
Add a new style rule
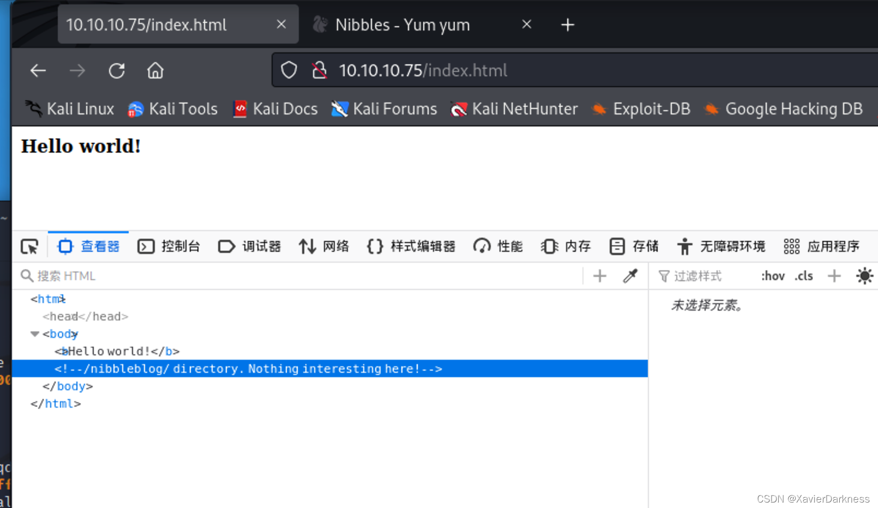834,276
